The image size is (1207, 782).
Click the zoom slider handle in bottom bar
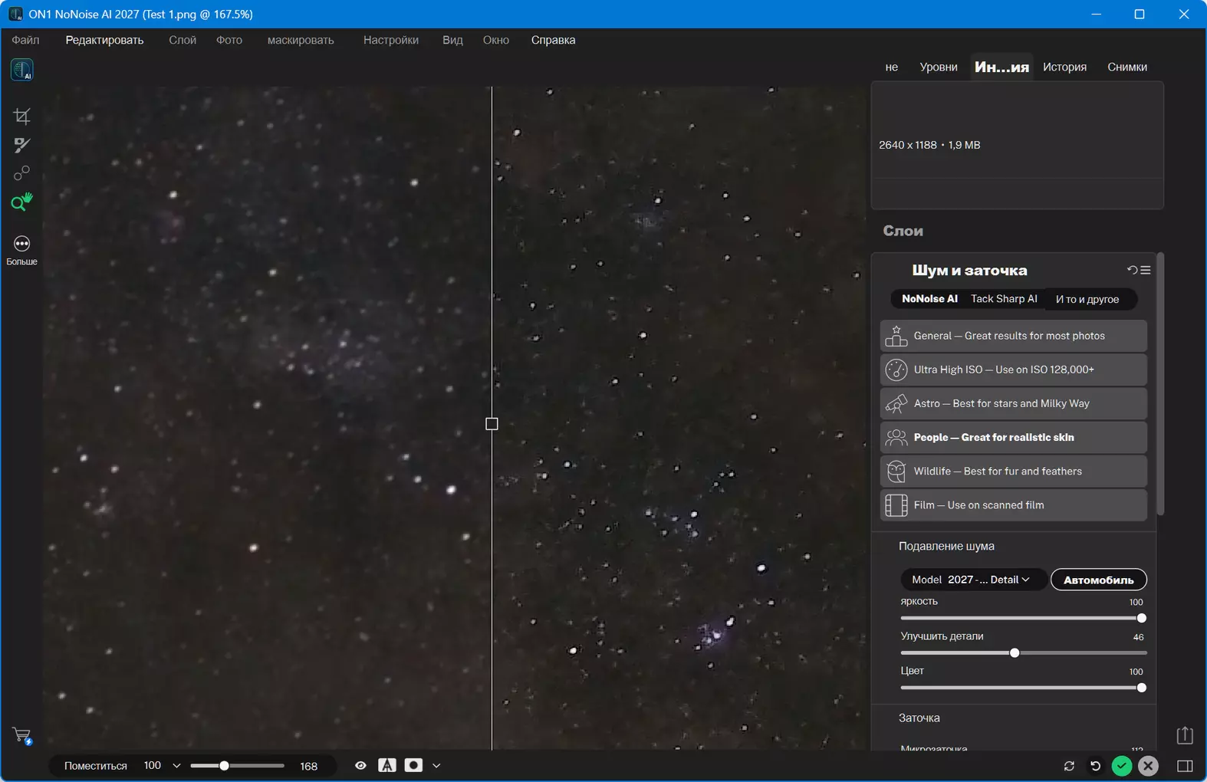[x=224, y=766]
